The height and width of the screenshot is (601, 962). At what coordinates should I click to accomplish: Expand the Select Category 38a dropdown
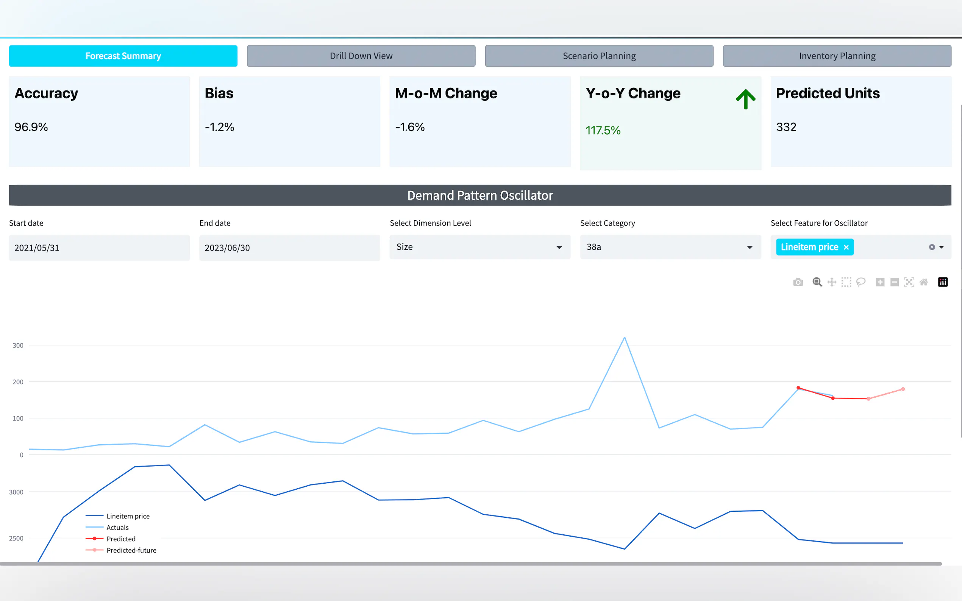(x=670, y=247)
